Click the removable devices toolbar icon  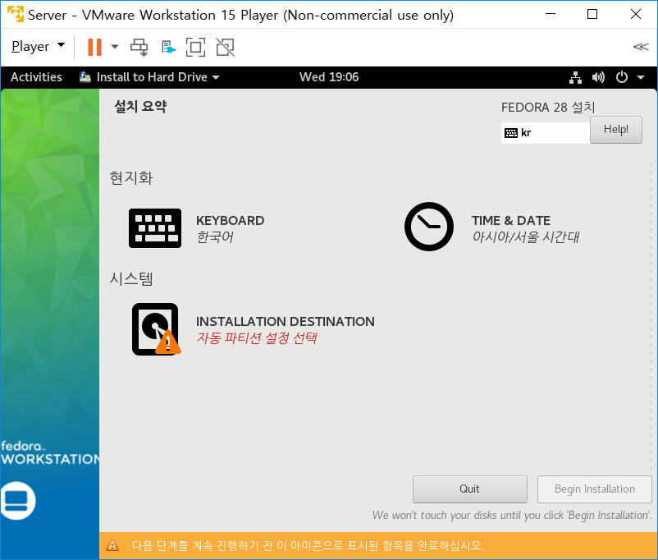coord(168,47)
